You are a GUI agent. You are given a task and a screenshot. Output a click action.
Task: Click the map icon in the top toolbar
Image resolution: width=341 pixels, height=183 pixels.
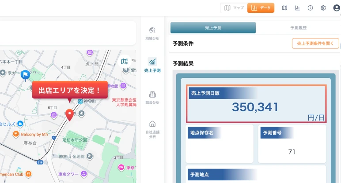pyautogui.click(x=284, y=8)
